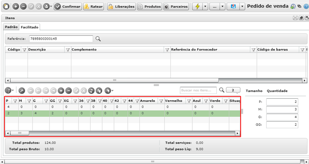Click the products table horizontal scrollbar left arrow
The height and width of the screenshot is (164, 309).
(x=8, y=80)
